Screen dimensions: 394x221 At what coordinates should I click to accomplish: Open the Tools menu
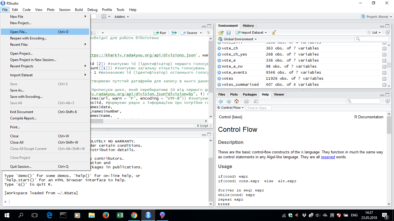121,10
